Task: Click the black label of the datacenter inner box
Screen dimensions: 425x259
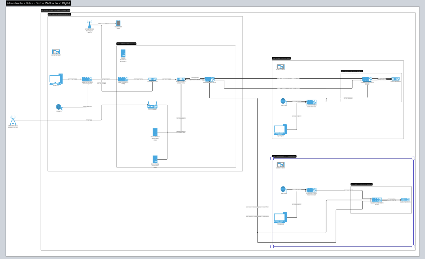Action: point(126,44)
